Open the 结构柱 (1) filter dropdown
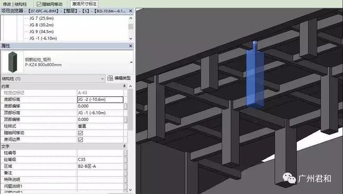Viewport: 343px width, 194px height. coord(102,79)
